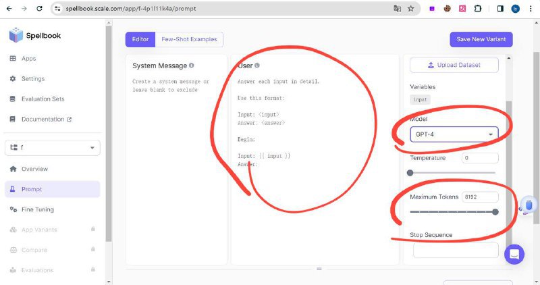This screenshot has height=285, width=540.
Task: Open the chat support bubble
Action: (514, 255)
